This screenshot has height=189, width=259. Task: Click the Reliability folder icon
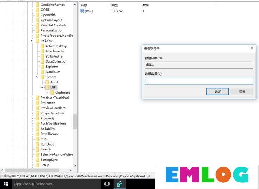(x=37, y=129)
